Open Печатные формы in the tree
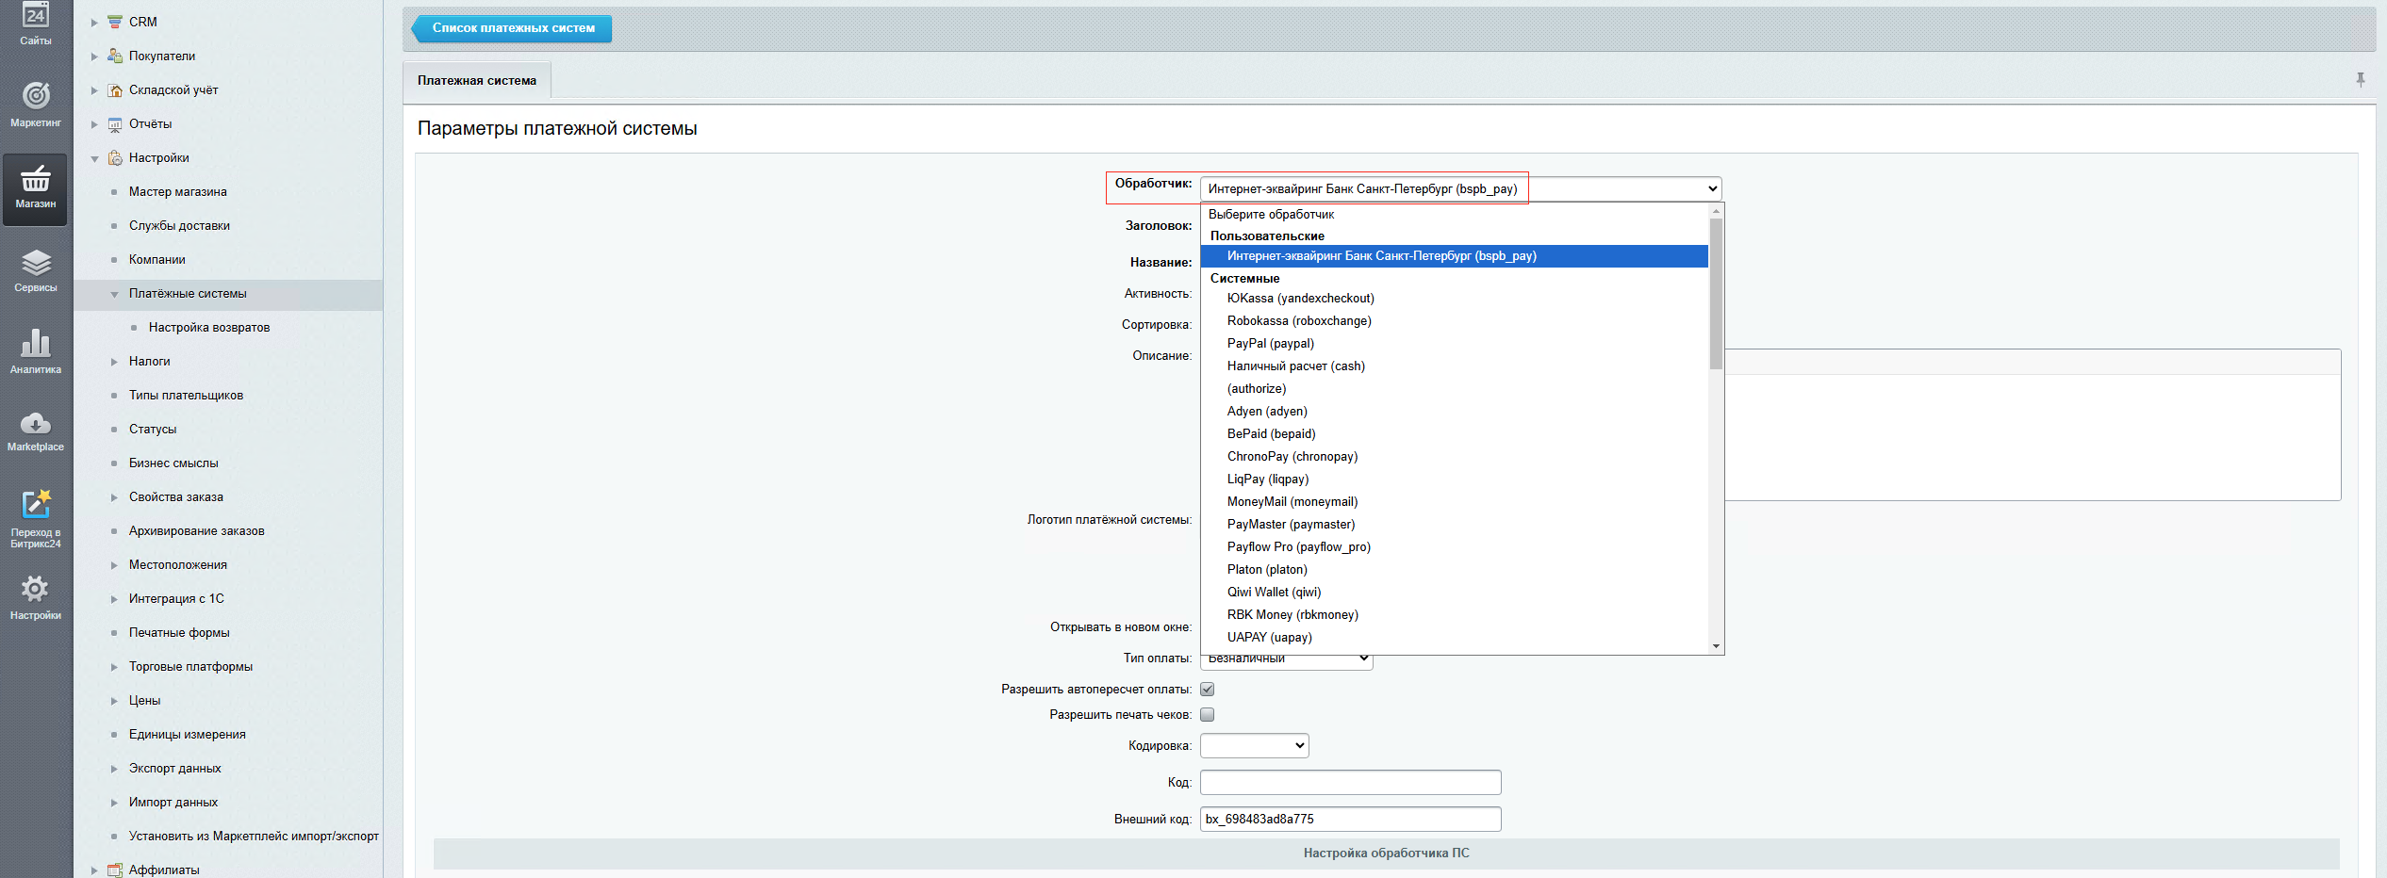 click(179, 632)
